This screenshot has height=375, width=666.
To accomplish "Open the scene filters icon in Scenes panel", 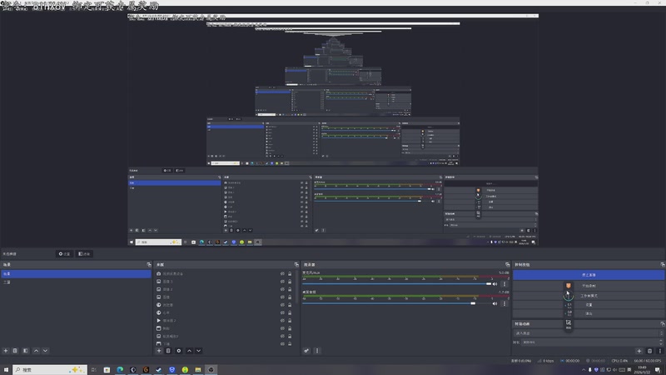I will pyautogui.click(x=26, y=351).
